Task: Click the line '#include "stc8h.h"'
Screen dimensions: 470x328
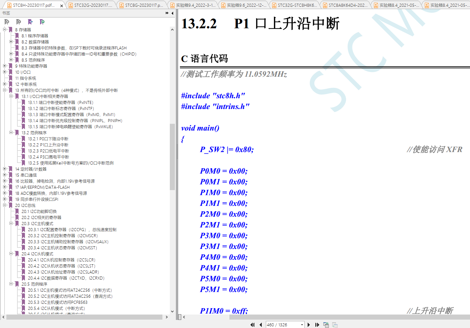Action: click(213, 96)
